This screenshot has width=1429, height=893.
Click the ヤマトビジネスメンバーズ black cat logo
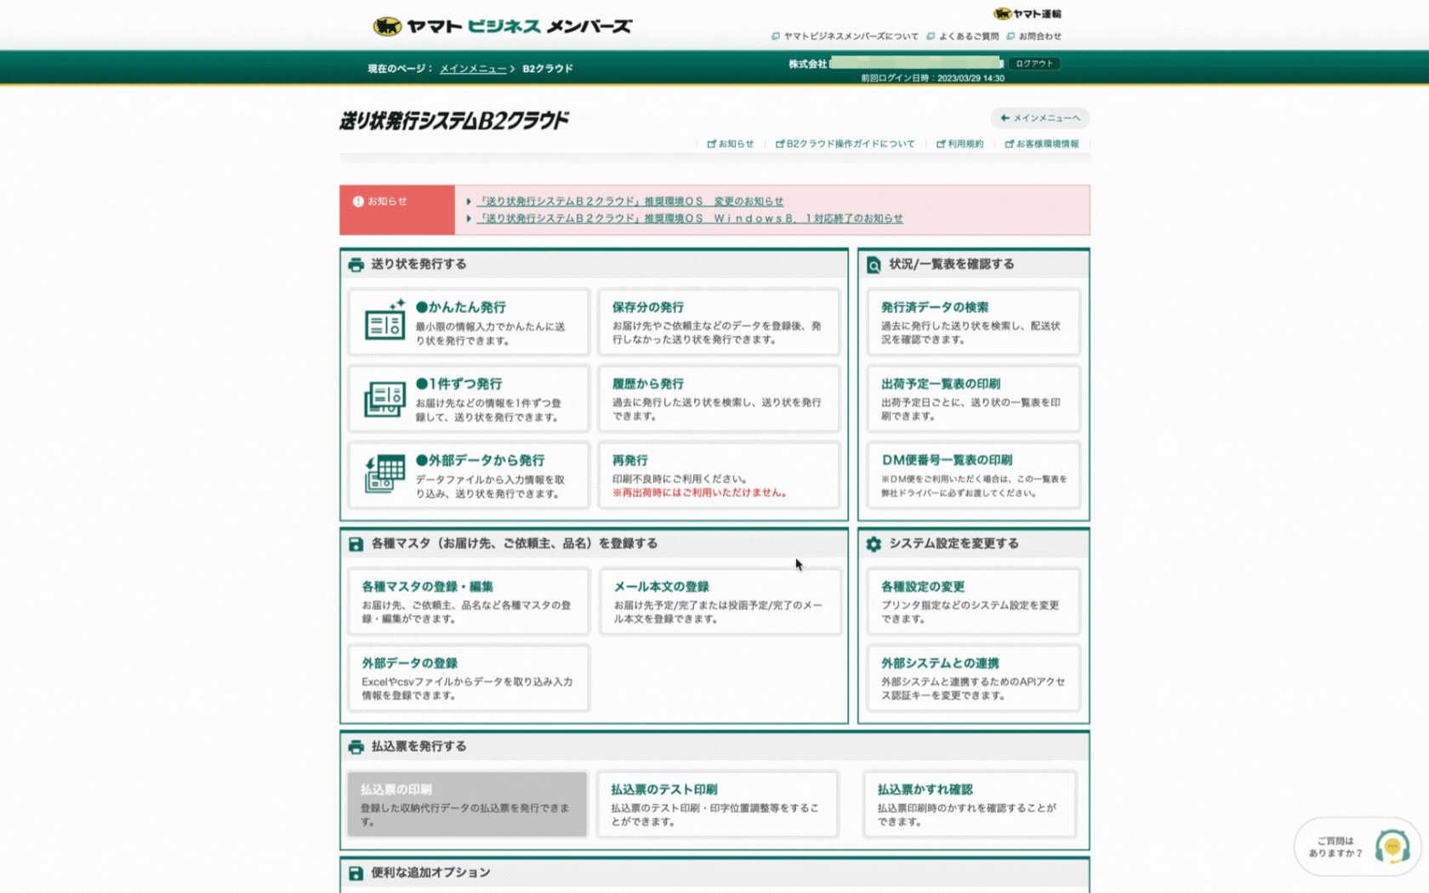coord(387,26)
